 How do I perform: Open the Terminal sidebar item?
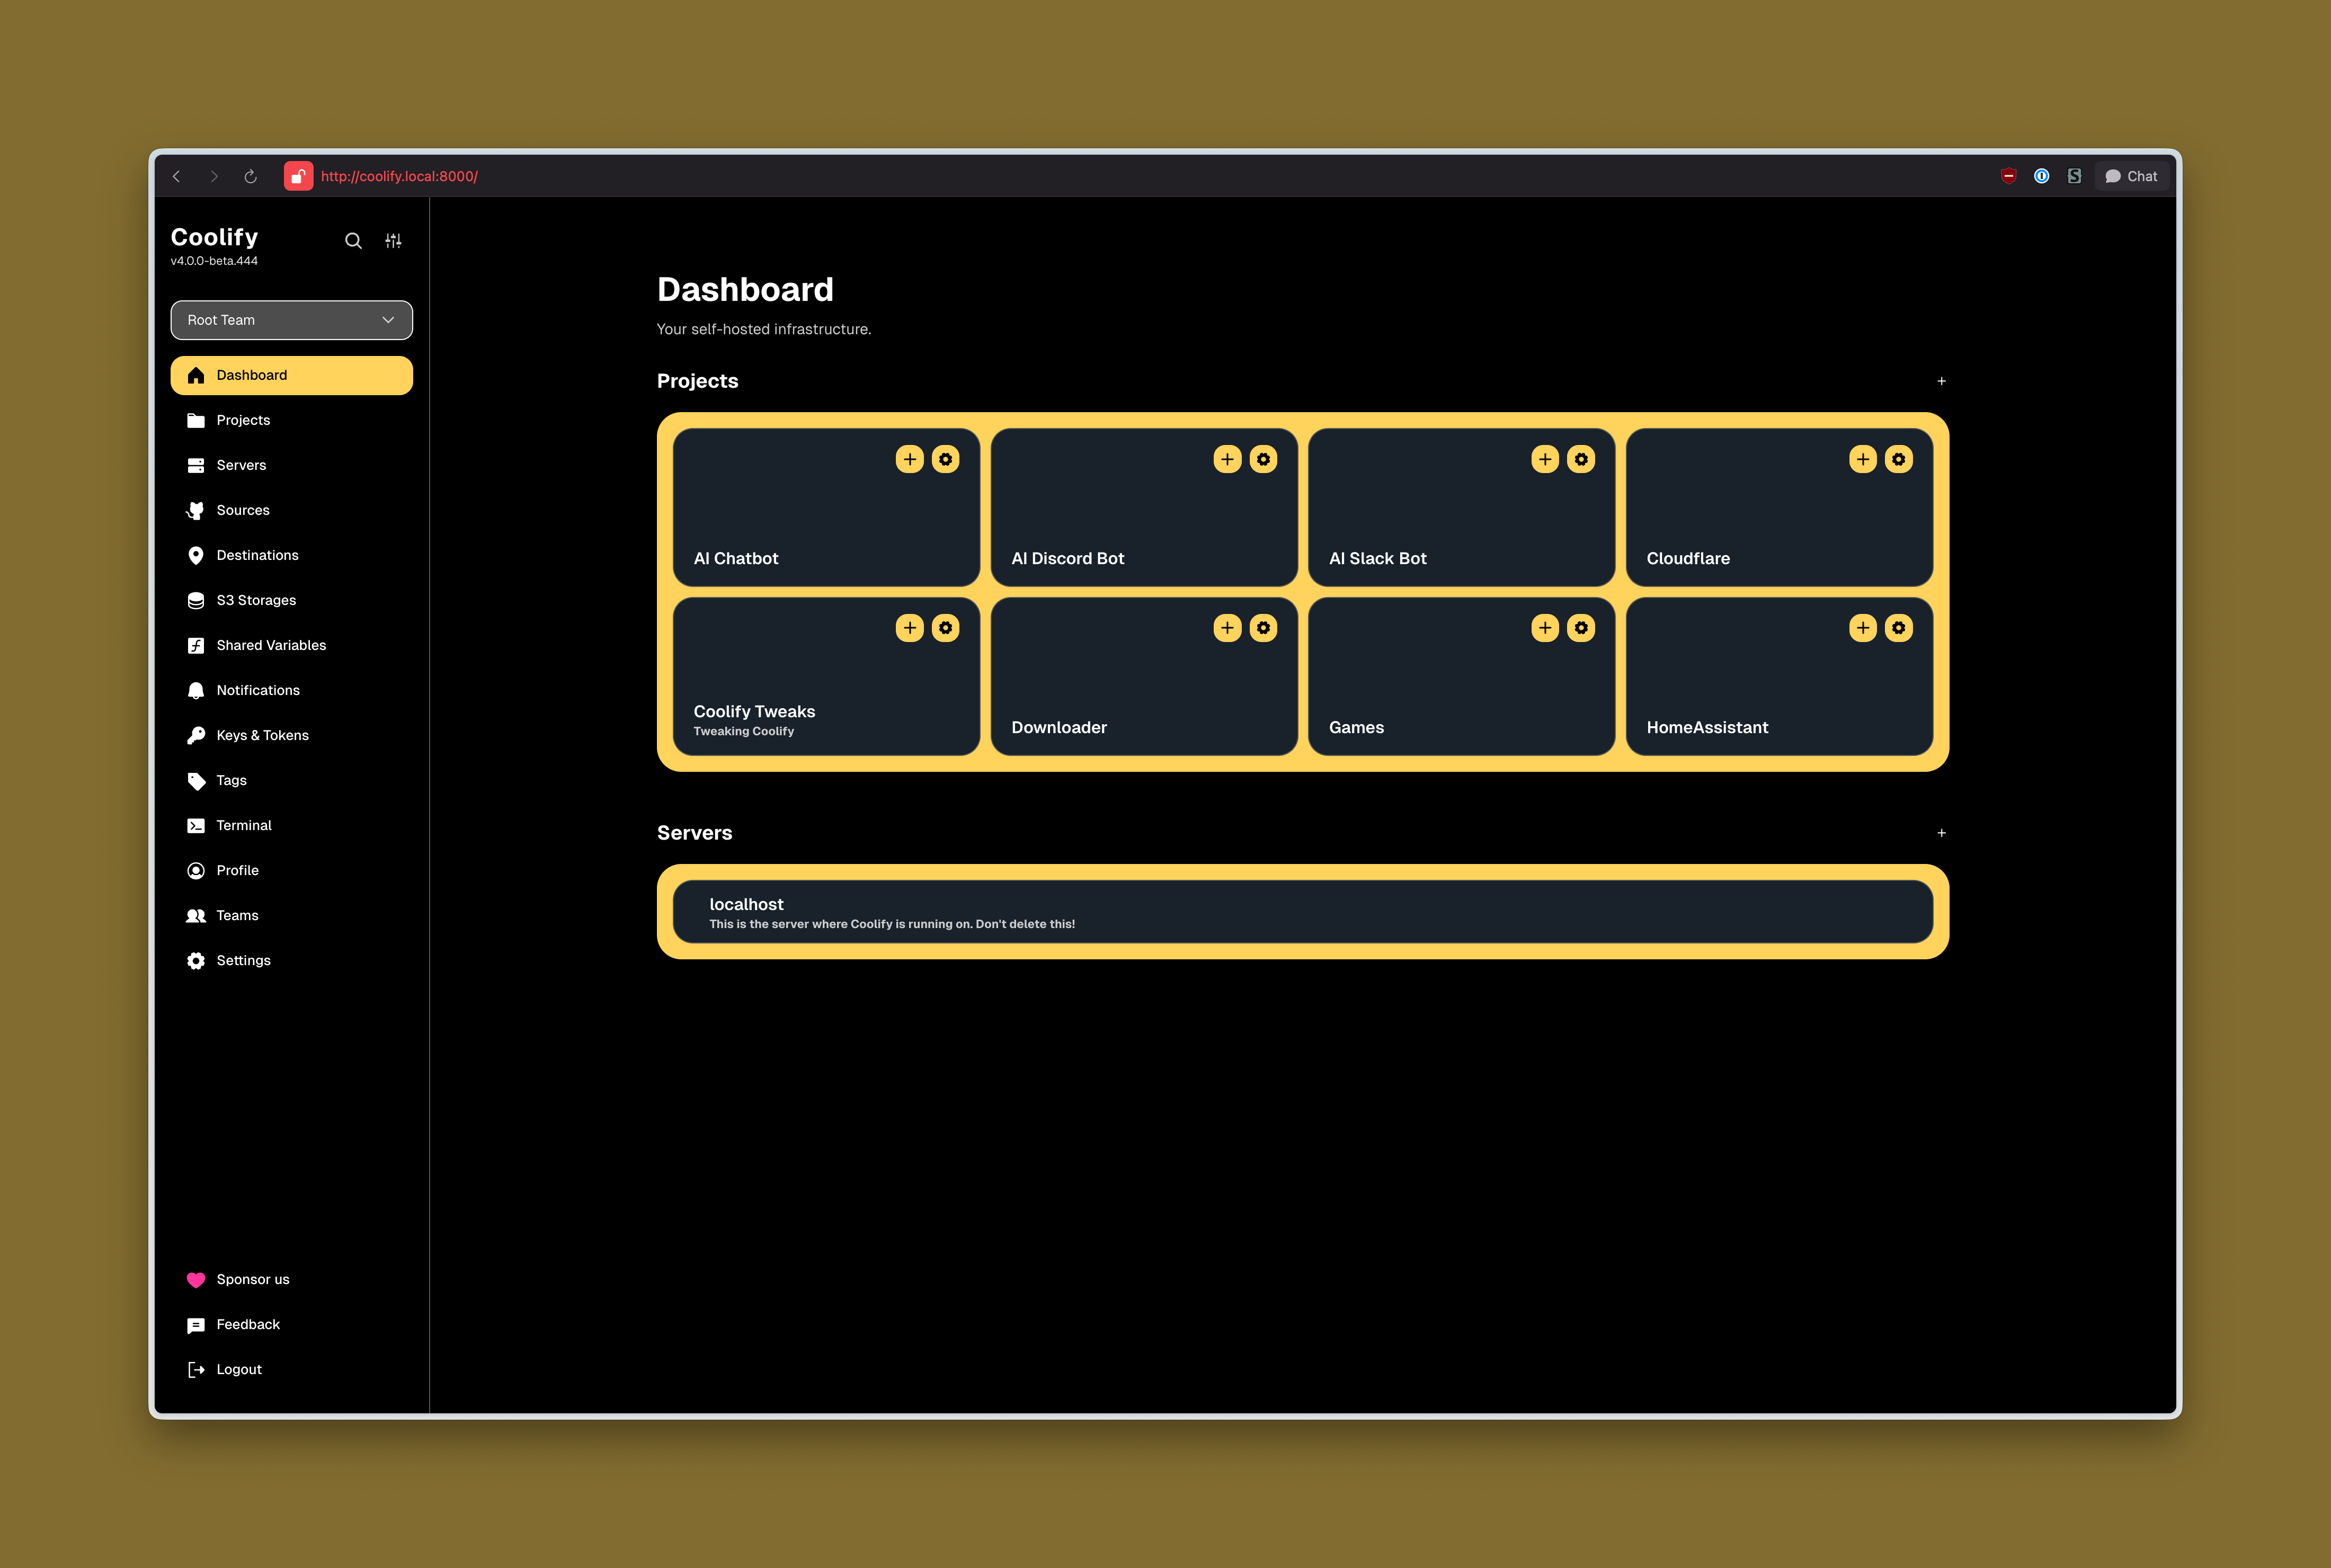(244, 825)
